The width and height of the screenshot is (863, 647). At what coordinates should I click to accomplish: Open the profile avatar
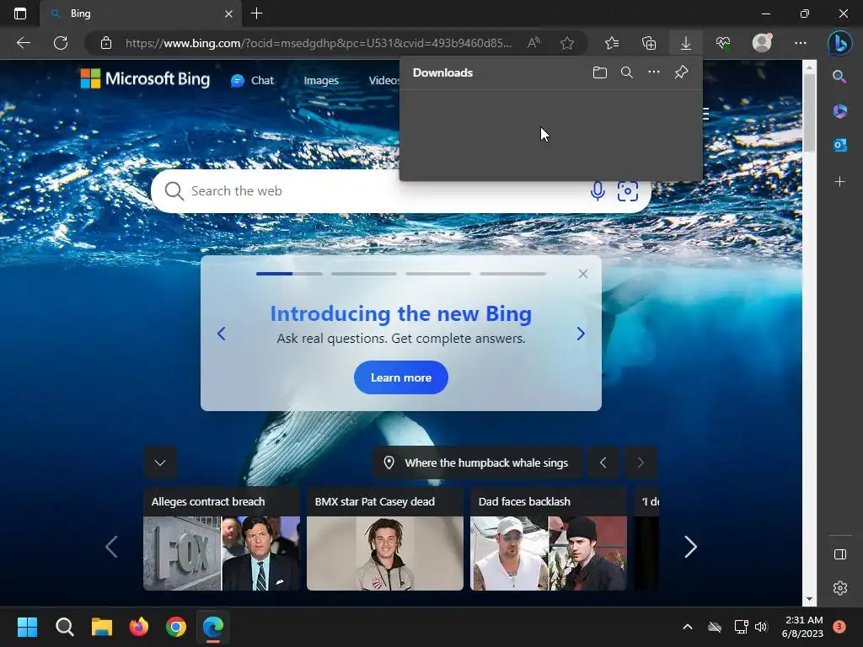(x=762, y=42)
